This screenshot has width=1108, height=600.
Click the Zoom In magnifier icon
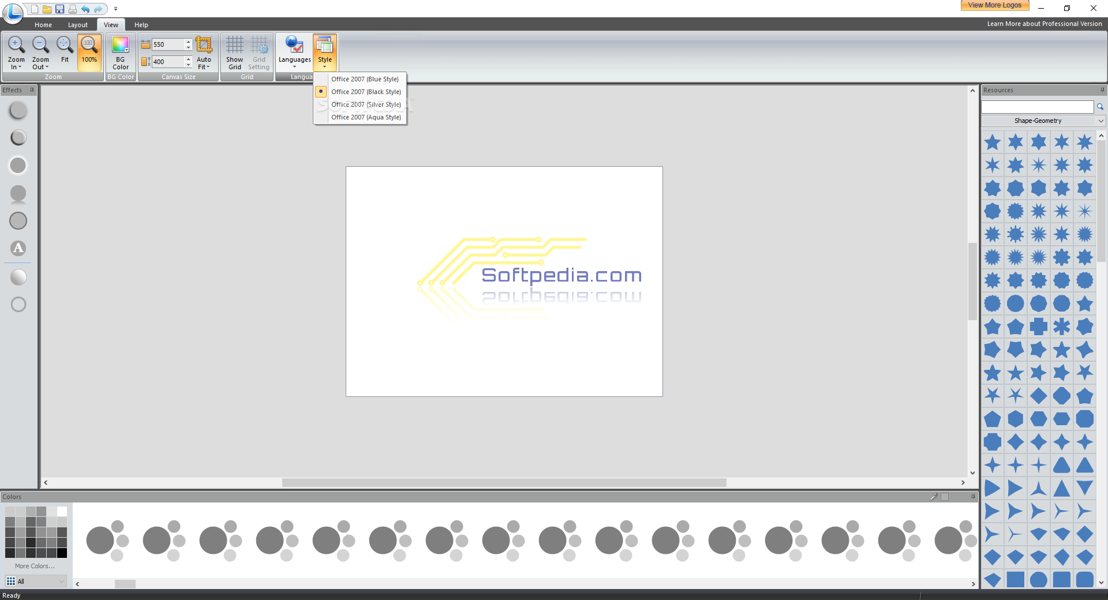[x=16, y=45]
